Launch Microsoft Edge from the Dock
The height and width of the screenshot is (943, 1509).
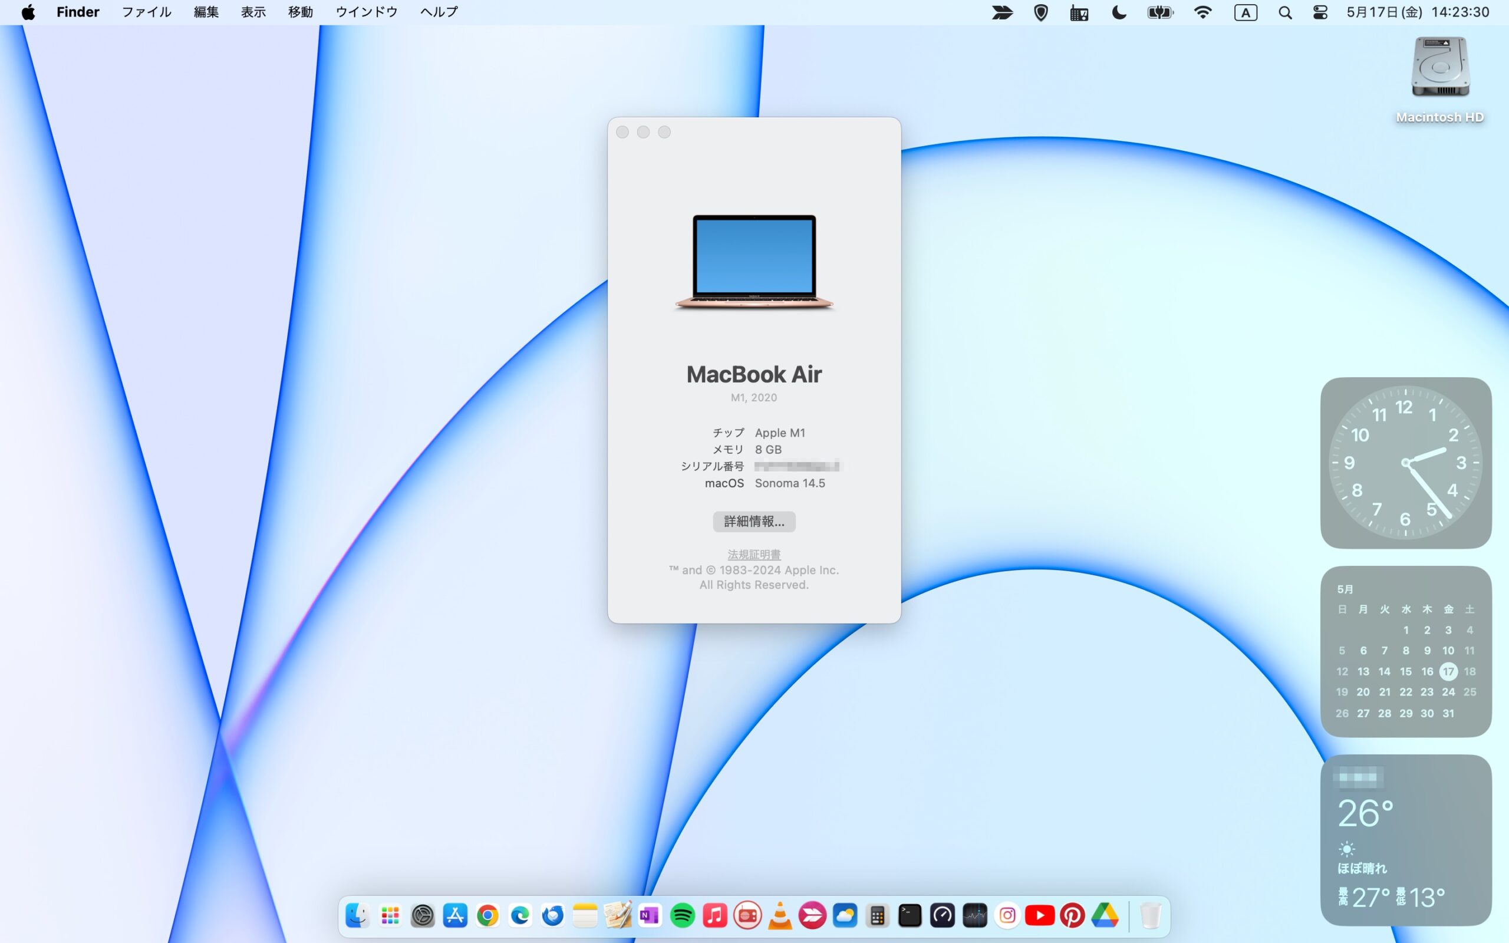coord(520,915)
